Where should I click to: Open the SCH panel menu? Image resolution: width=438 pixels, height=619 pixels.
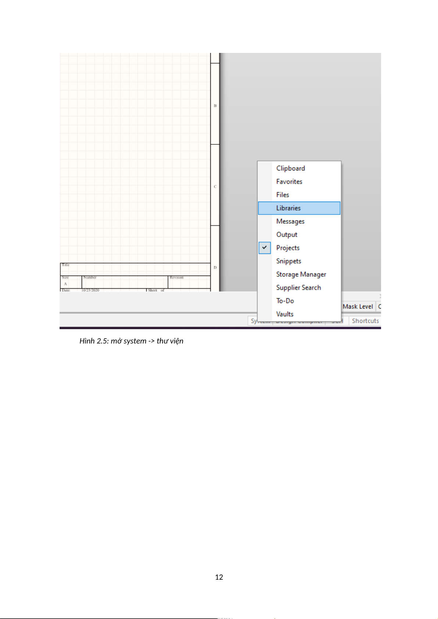pos(337,322)
